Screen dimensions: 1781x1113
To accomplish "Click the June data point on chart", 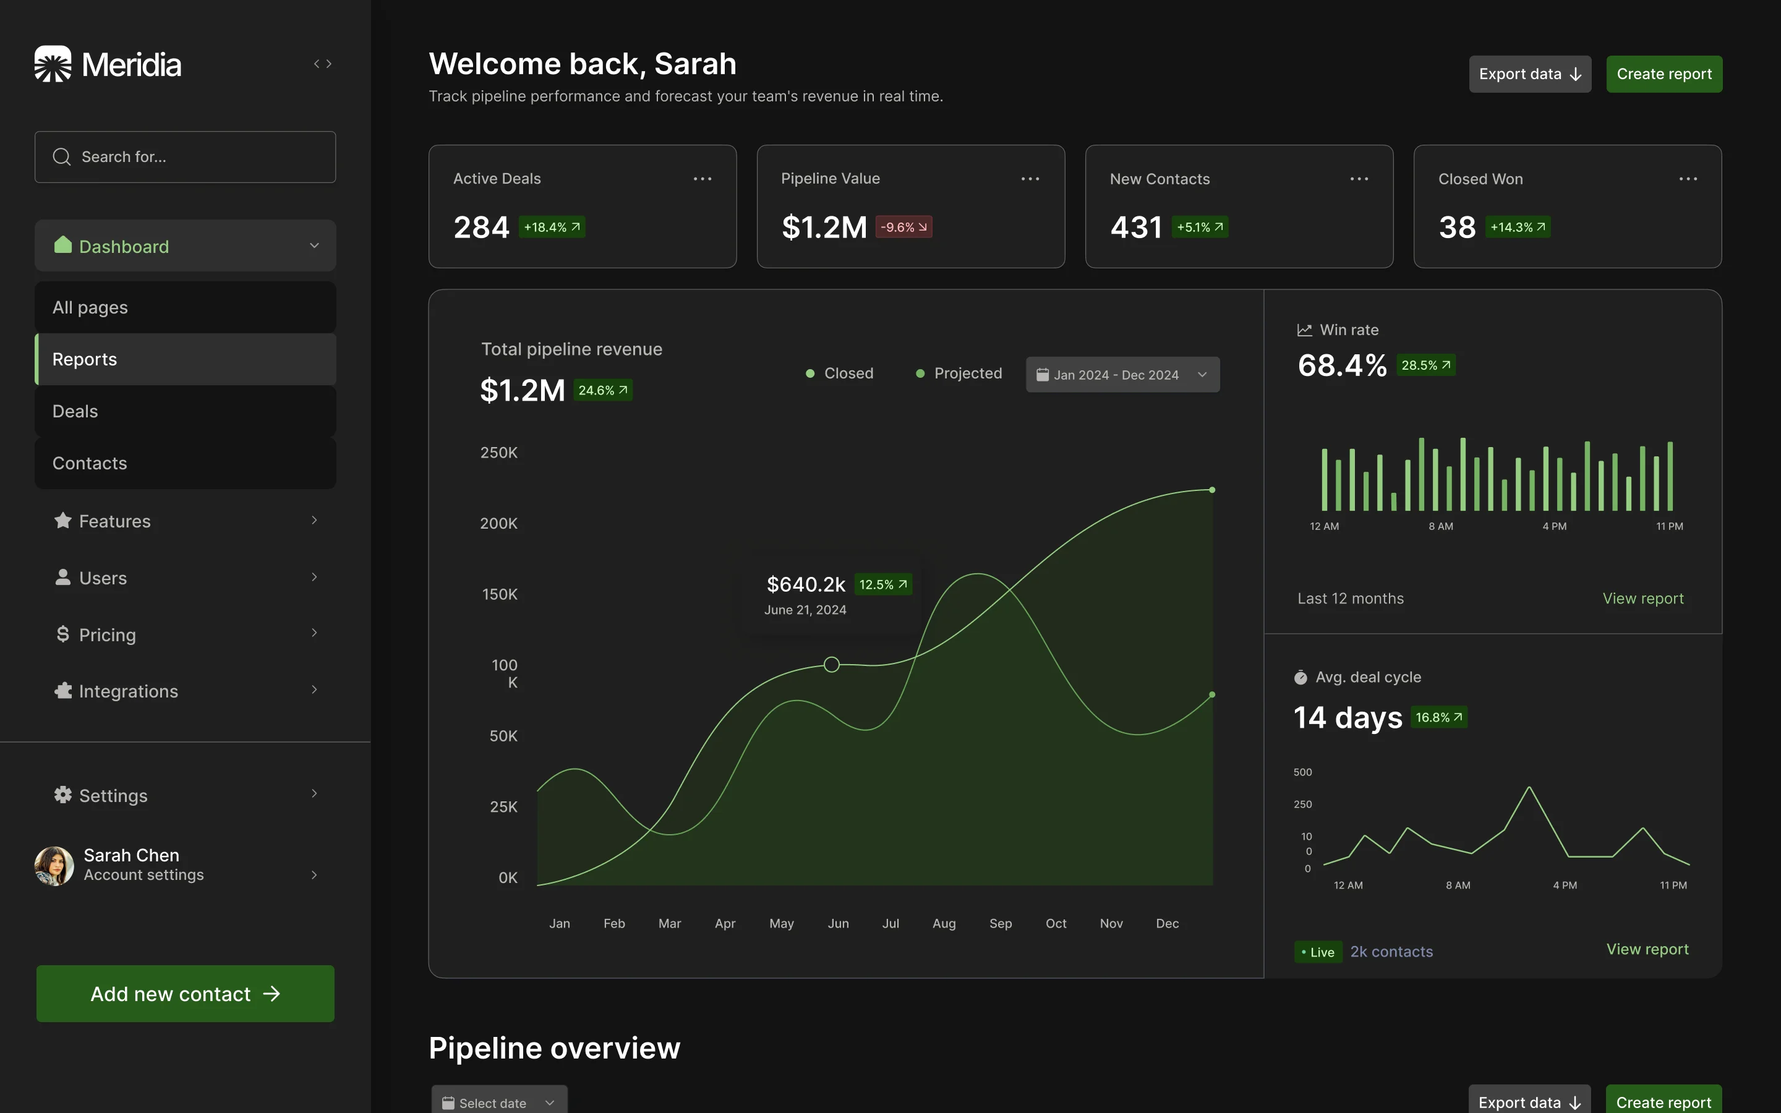I will click(x=832, y=665).
